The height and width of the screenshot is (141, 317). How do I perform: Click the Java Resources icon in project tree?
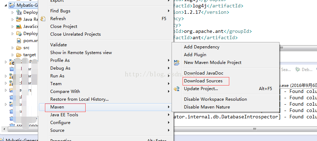[19, 19]
